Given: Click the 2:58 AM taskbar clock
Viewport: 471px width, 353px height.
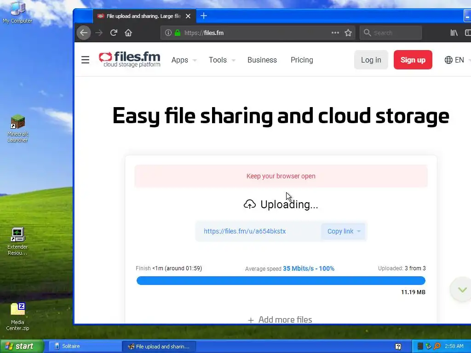Looking at the screenshot, I should 454,346.
